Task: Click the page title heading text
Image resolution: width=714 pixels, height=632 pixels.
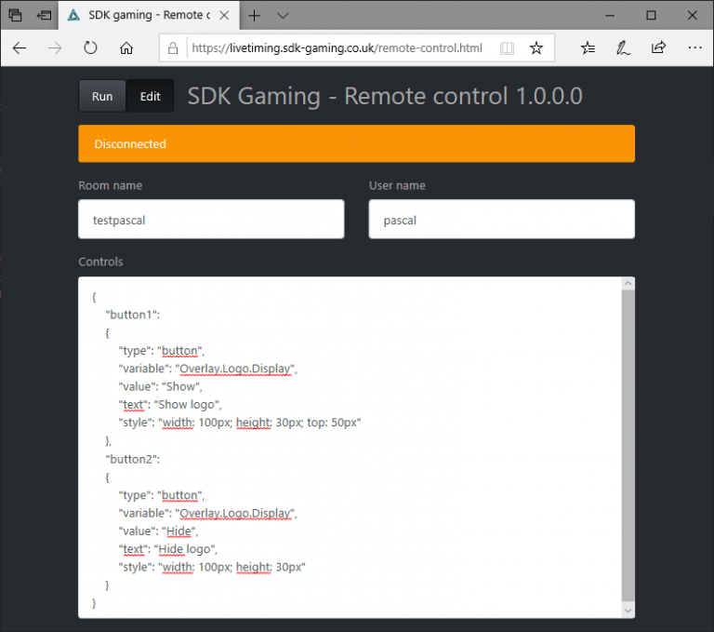Action: (385, 96)
